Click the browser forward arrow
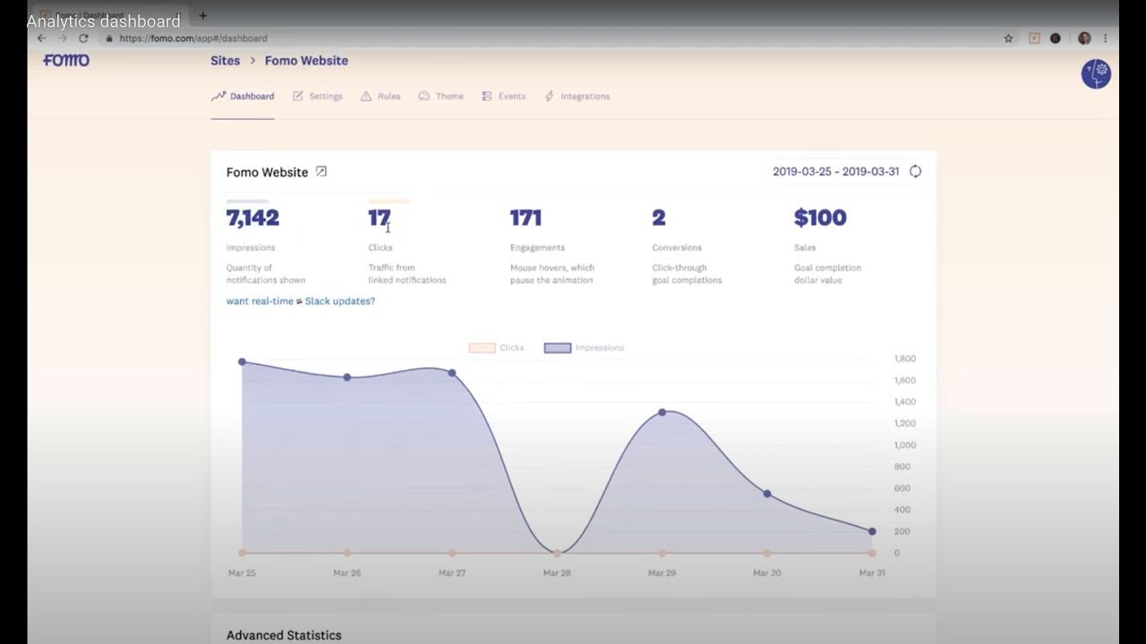 pyautogui.click(x=62, y=38)
